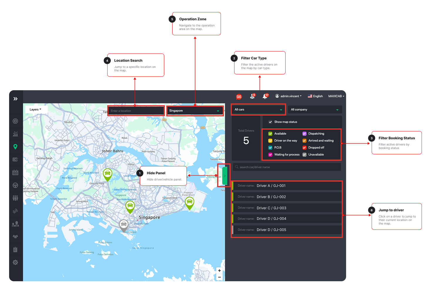Jump to Driver D / GJ-004

coord(287,219)
